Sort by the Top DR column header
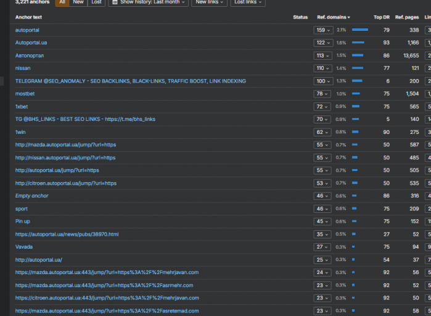Viewport: 431px width, 316px height. tap(382, 17)
